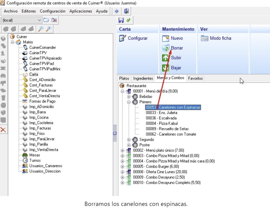Expand the 00010 Combo Desayuno Completo node
Viewport: 270px width, 211px height.
(x=122, y=183)
